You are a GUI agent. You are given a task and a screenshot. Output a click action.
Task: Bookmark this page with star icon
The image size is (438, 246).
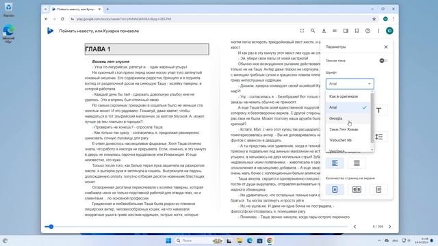coord(374,19)
